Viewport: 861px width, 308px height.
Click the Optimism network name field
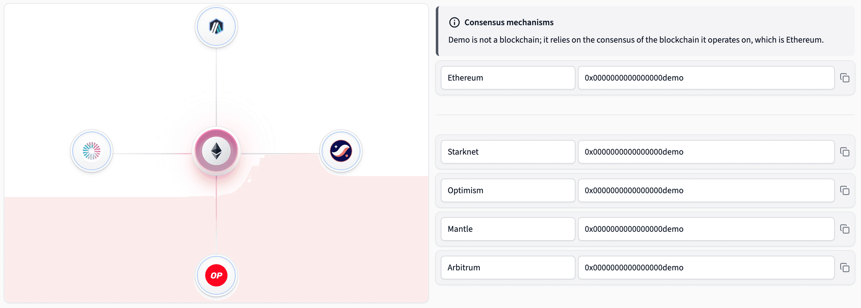coord(508,190)
